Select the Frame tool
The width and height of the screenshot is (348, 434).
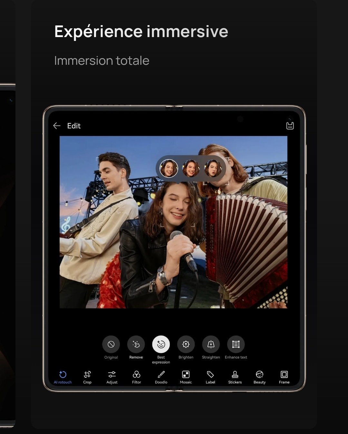click(x=284, y=377)
